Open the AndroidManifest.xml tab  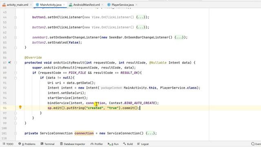click(86, 4)
